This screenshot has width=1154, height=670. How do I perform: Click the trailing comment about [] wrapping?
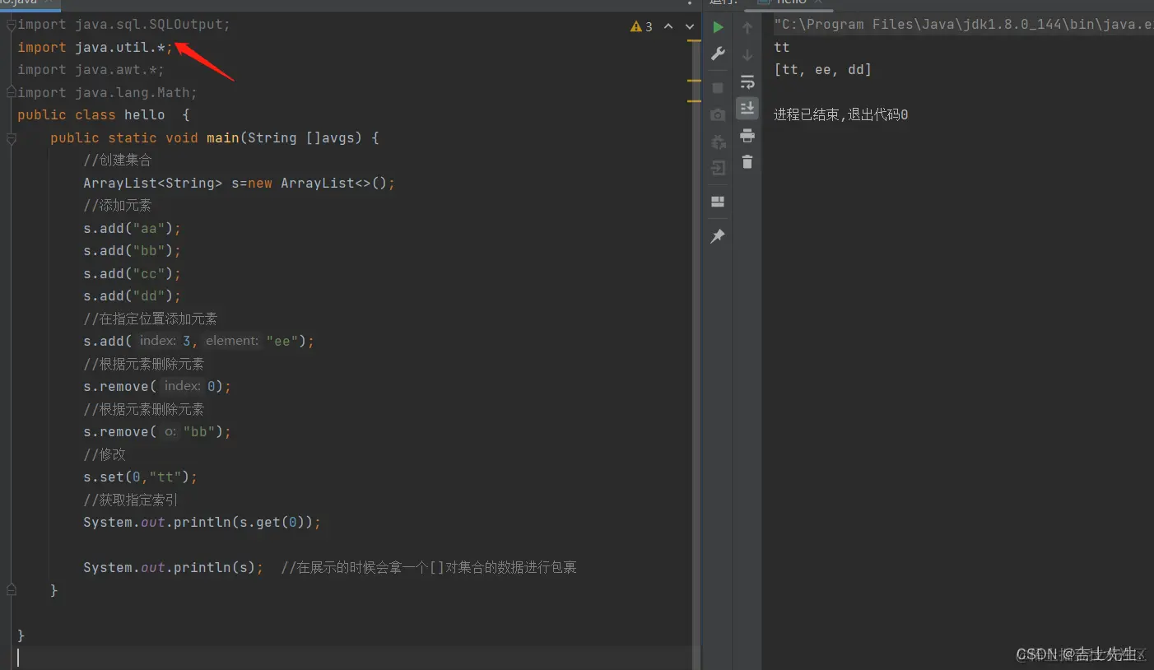429,568
